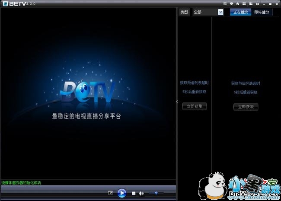Toggle fullscreen with the arrow-box icon
Screen dimensions: 281x201
pos(110,193)
